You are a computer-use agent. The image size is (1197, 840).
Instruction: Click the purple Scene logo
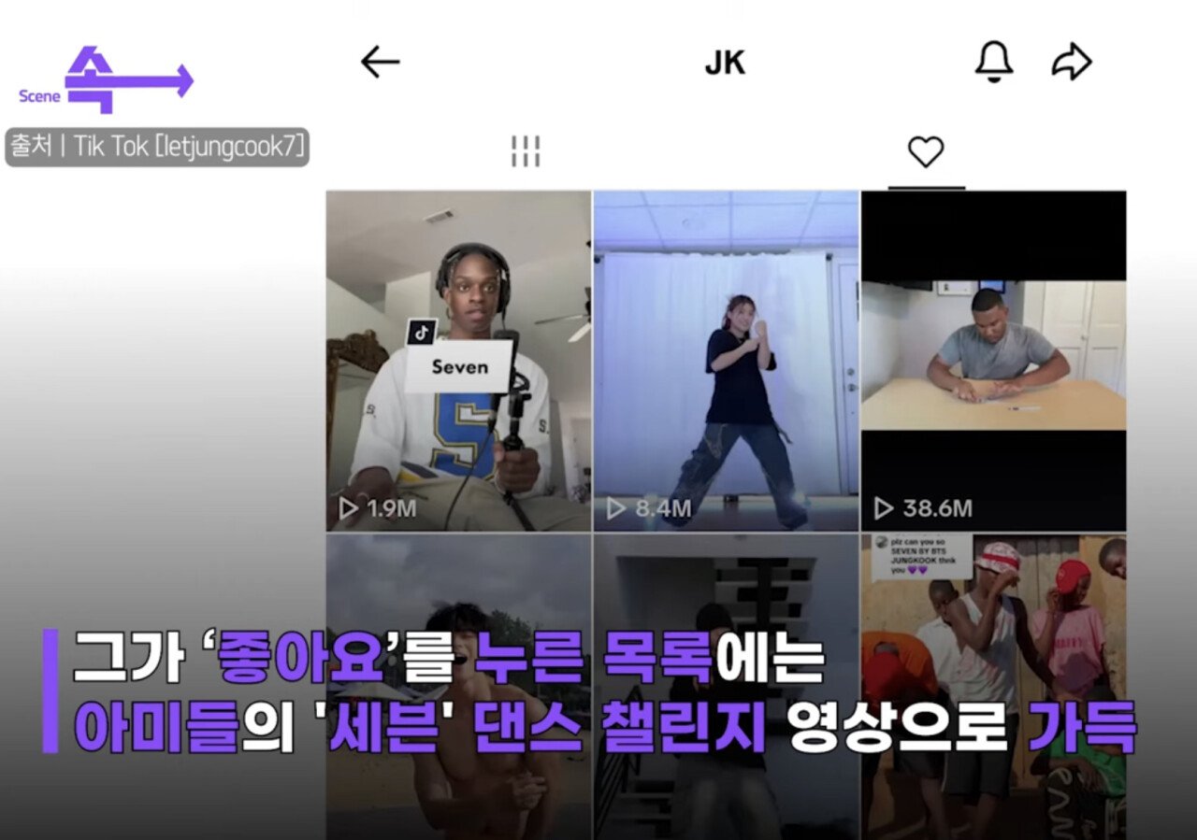coord(106,80)
